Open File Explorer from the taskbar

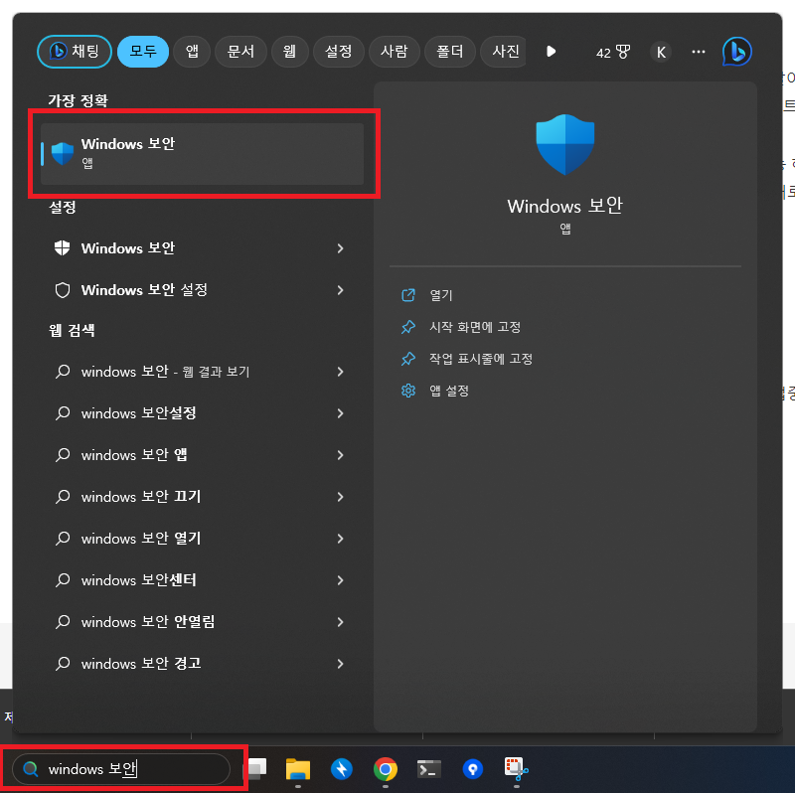(298, 769)
